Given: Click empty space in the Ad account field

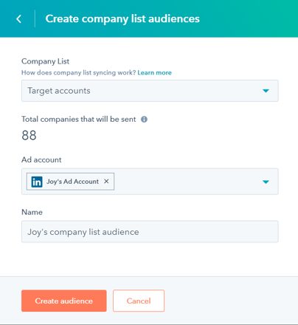Looking at the screenshot, I should 187,182.
